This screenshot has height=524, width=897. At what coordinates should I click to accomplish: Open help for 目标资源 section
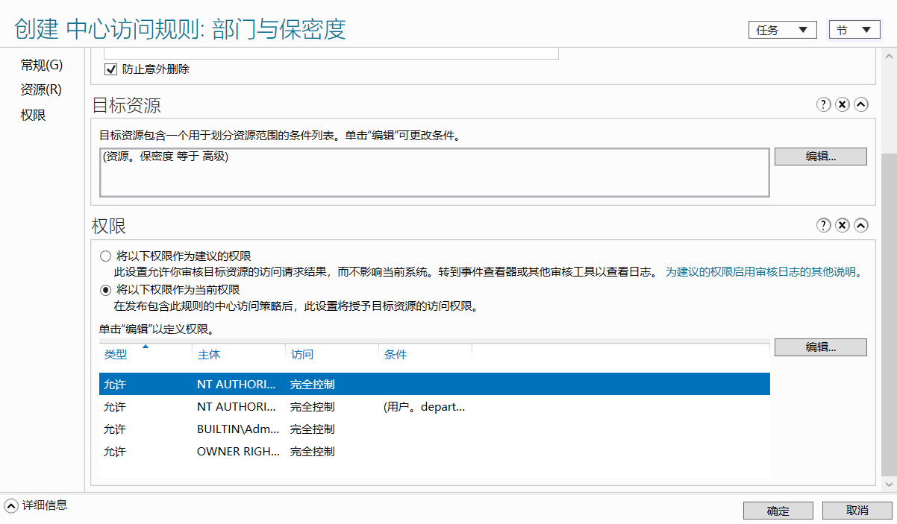[824, 104]
